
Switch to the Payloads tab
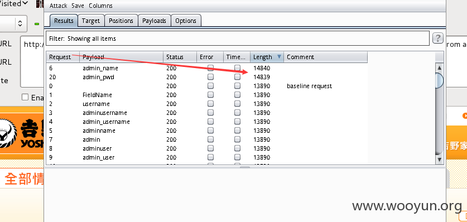click(x=155, y=21)
